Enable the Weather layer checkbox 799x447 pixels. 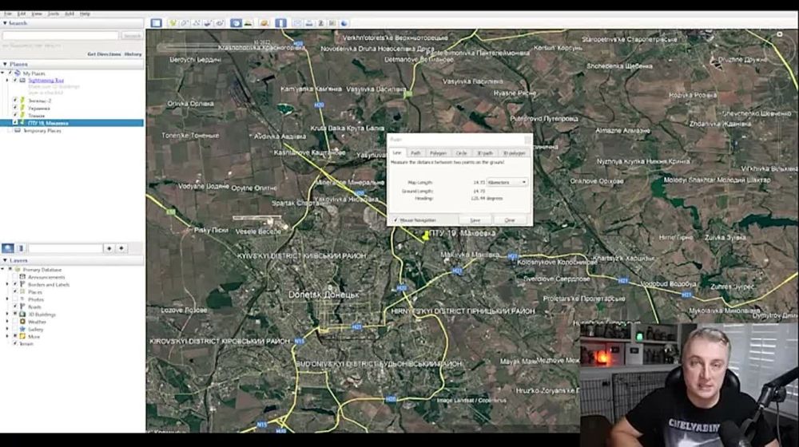(14, 322)
